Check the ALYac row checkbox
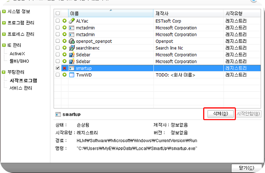Viewport: 265px width, 173px height. point(57,21)
